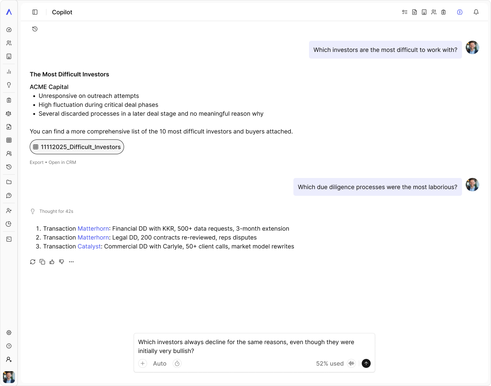The height and width of the screenshot is (386, 491).
Task: Open more options ellipsis under response
Action: point(71,262)
